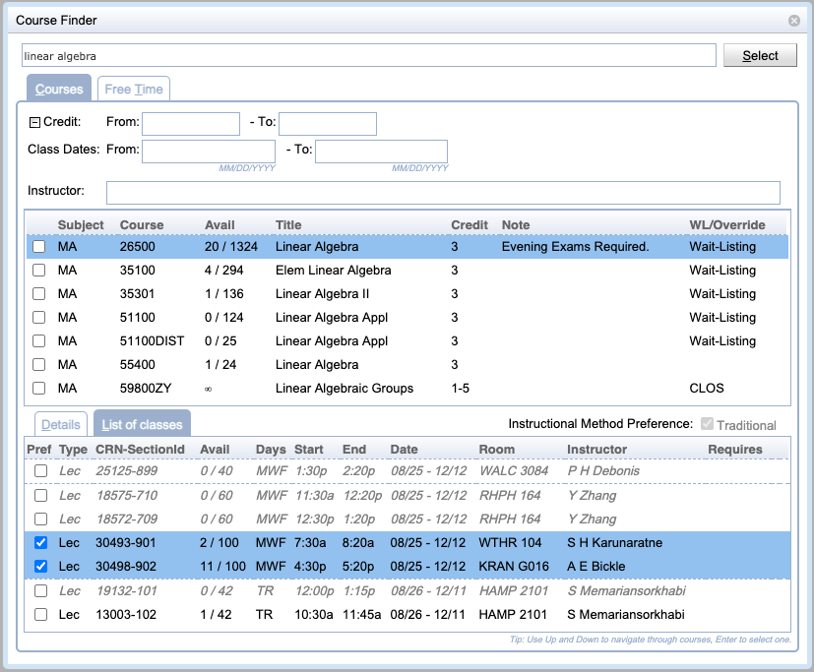Enable preference for section 13003-102
The height and width of the screenshot is (672, 814).
coord(40,615)
